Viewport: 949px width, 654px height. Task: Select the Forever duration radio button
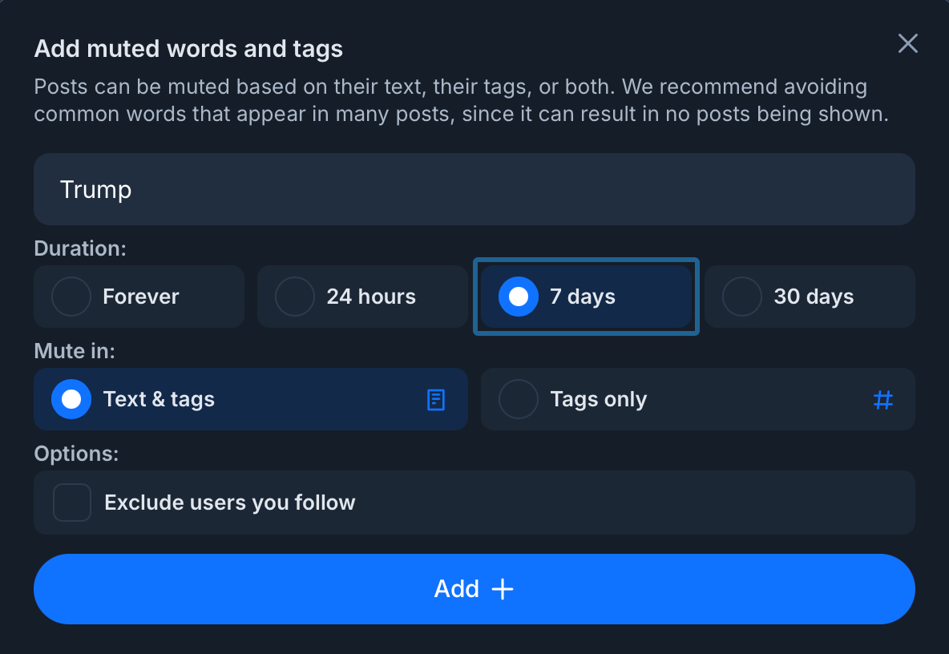pos(71,297)
